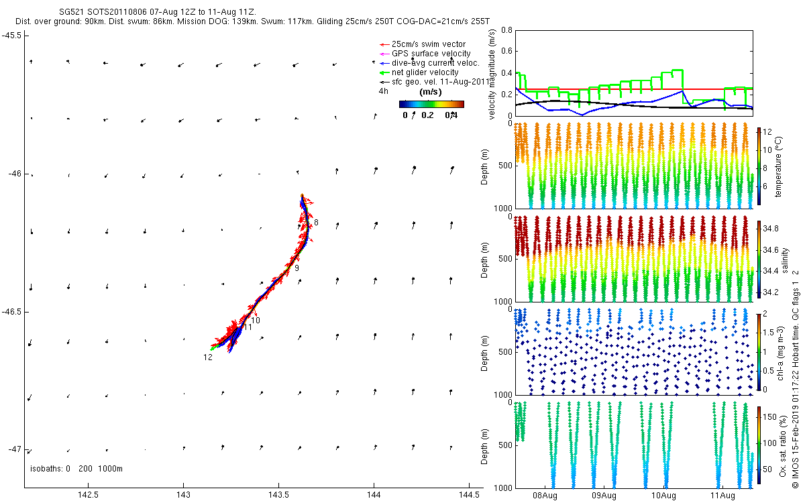Click the day 8 marker on the track
805x503 pixels.
(316, 223)
